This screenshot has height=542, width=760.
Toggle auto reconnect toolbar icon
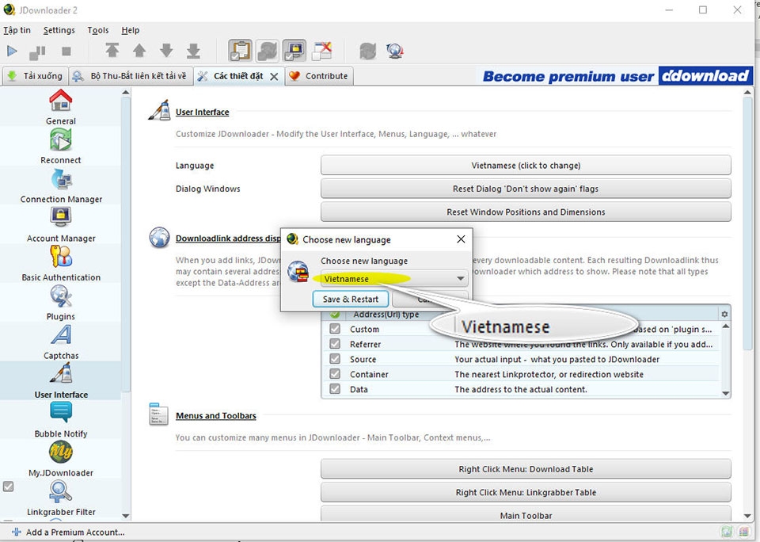click(x=267, y=51)
